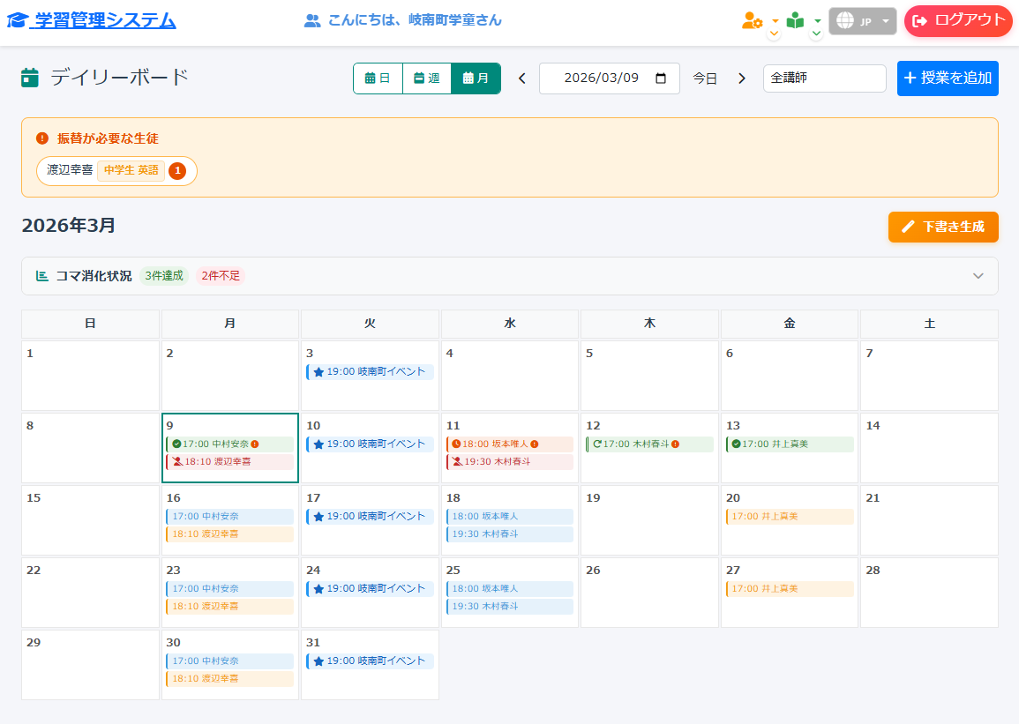Image resolution: width=1019 pixels, height=724 pixels.
Task: Open the 学習管理システム home link
Action: (x=92, y=21)
